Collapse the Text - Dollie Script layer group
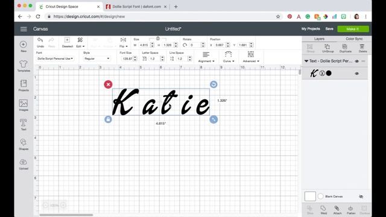386x217 pixels. pos(306,61)
